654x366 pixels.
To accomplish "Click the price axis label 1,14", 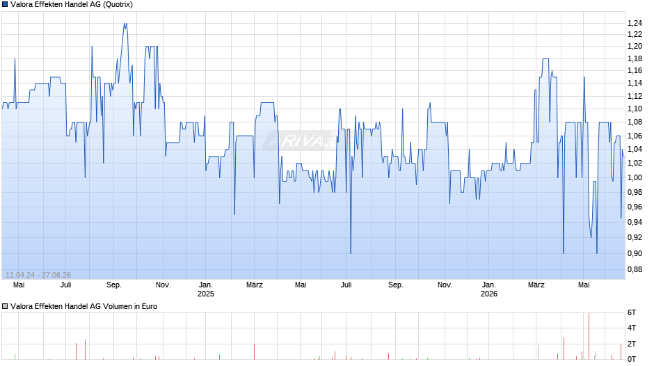I will [x=635, y=83].
